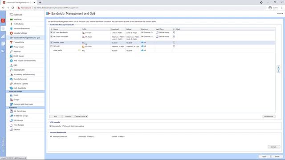Toggle IT Team Bandwidth rule enabled checkbox
Screen dimensions: 285x160
click(52, 32)
